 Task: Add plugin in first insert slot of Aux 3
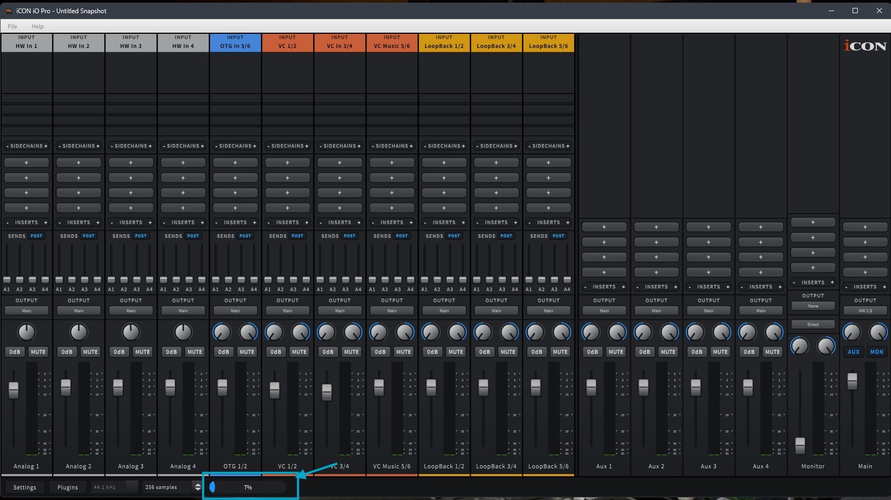coord(708,227)
